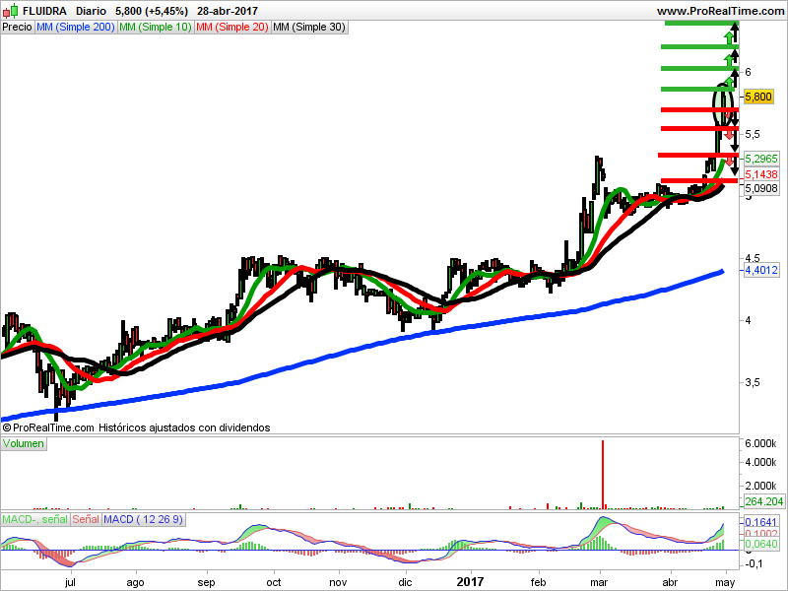The height and width of the screenshot is (591, 788).
Task: Click the black 5,0908 moving average value
Action: click(760, 188)
